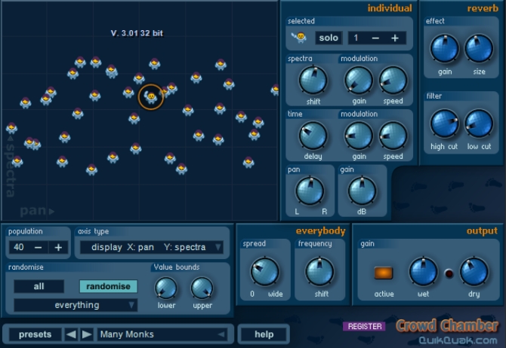This screenshot has width=506, height=348.
Task: Click the randomise 'all' button
Action: (x=39, y=286)
